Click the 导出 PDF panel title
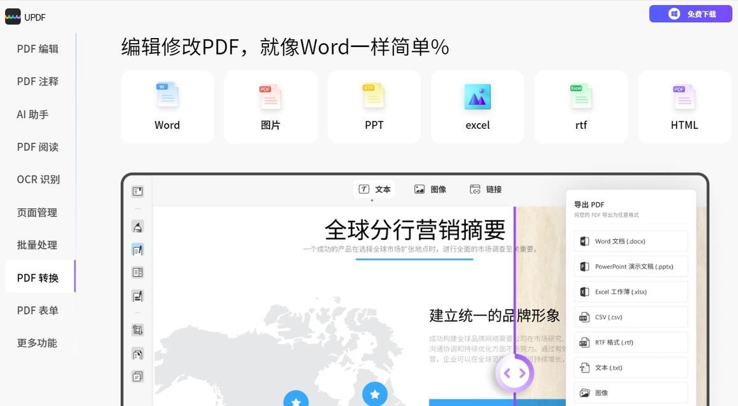This screenshot has height=406, width=738. pyautogui.click(x=589, y=204)
